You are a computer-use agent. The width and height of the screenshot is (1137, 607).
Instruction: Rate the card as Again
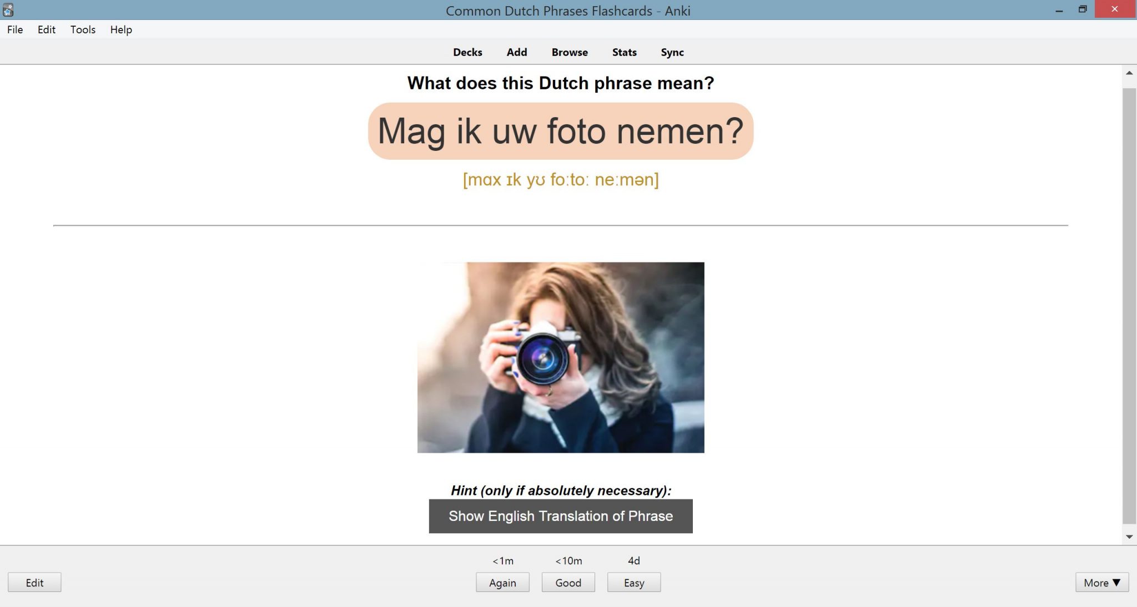[x=502, y=583]
